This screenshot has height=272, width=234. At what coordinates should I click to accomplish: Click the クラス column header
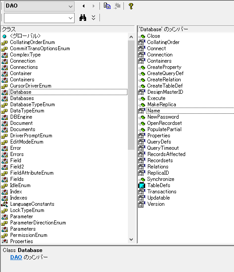[x=67, y=29]
